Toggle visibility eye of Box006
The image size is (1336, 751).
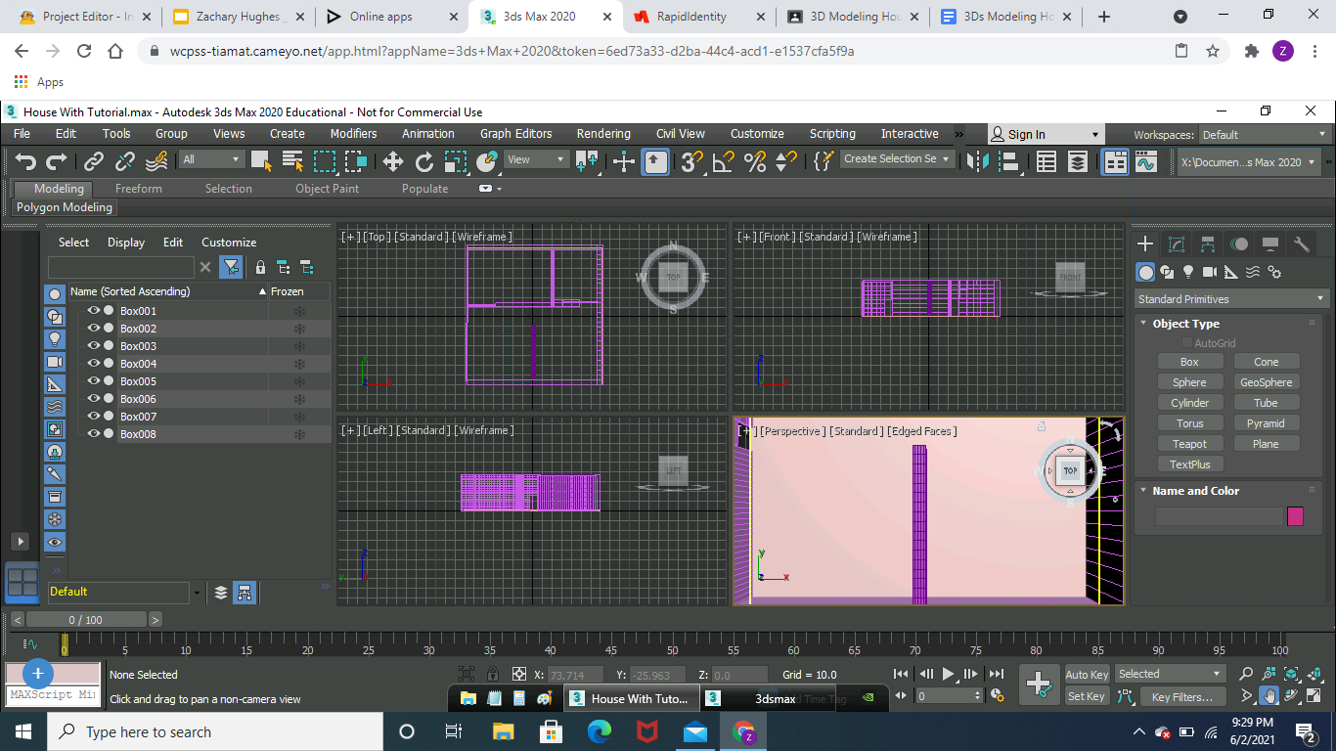[94, 399]
